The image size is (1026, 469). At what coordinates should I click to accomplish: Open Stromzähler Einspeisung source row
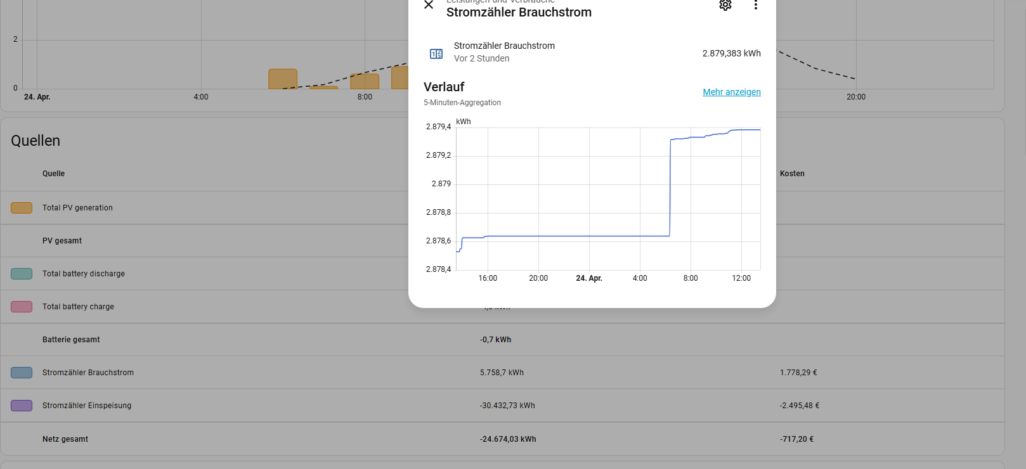coord(87,406)
